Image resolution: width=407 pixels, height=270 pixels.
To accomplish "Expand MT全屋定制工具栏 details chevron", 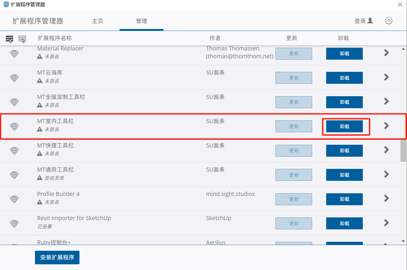I will pyautogui.click(x=387, y=101).
